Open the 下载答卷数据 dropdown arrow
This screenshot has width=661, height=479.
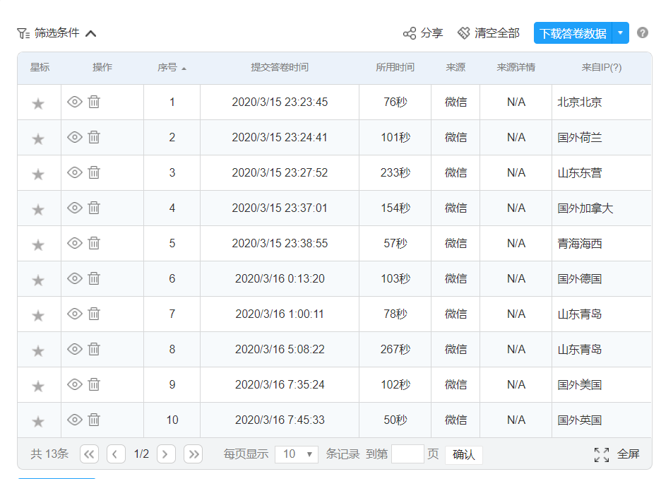[x=620, y=33]
